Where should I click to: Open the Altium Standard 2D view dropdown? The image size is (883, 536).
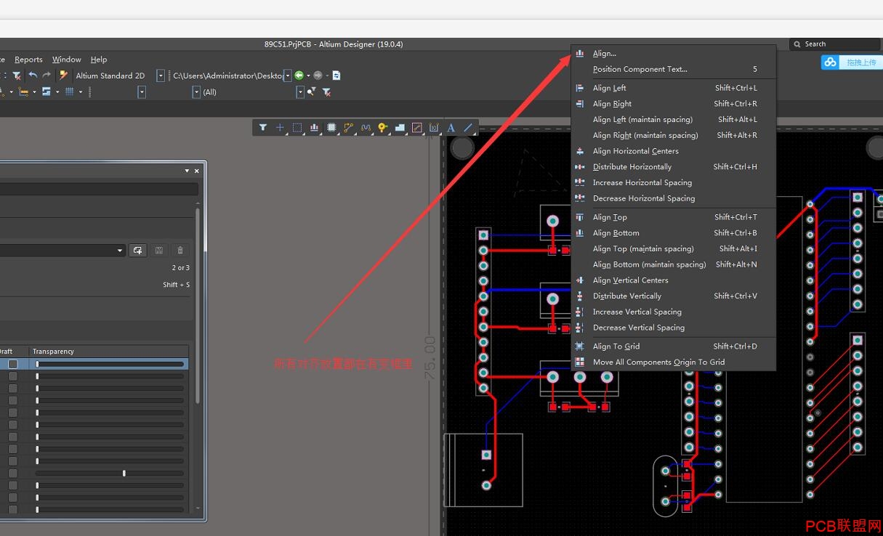161,76
